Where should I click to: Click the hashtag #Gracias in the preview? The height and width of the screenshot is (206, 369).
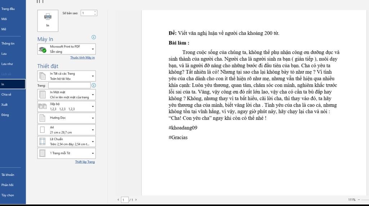click(x=178, y=137)
